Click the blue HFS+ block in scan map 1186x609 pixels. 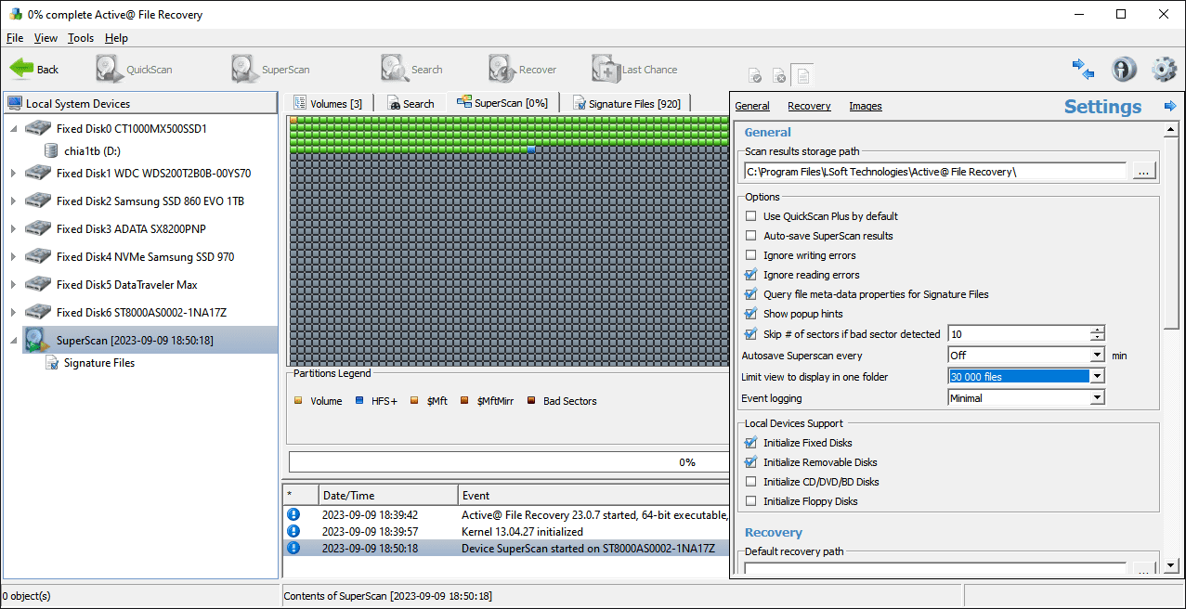[531, 149]
